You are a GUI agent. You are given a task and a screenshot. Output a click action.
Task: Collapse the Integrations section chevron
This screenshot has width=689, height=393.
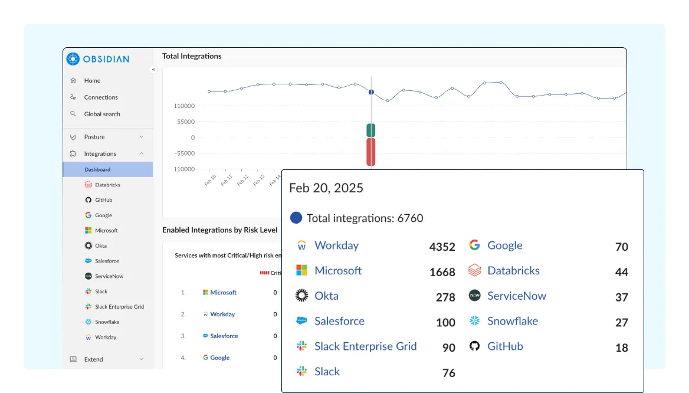tap(142, 153)
